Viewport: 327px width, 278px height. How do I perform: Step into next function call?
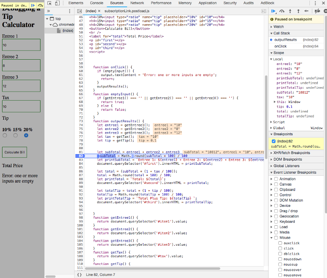click(x=290, y=11)
